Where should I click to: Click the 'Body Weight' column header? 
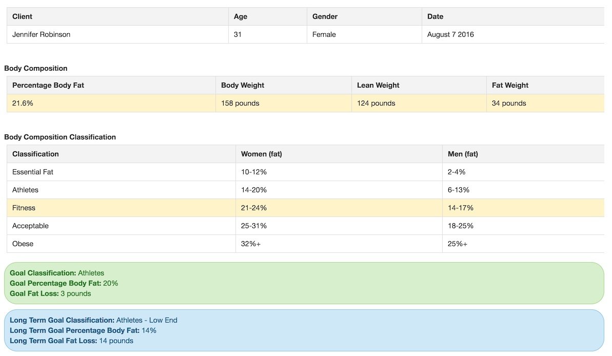point(283,85)
